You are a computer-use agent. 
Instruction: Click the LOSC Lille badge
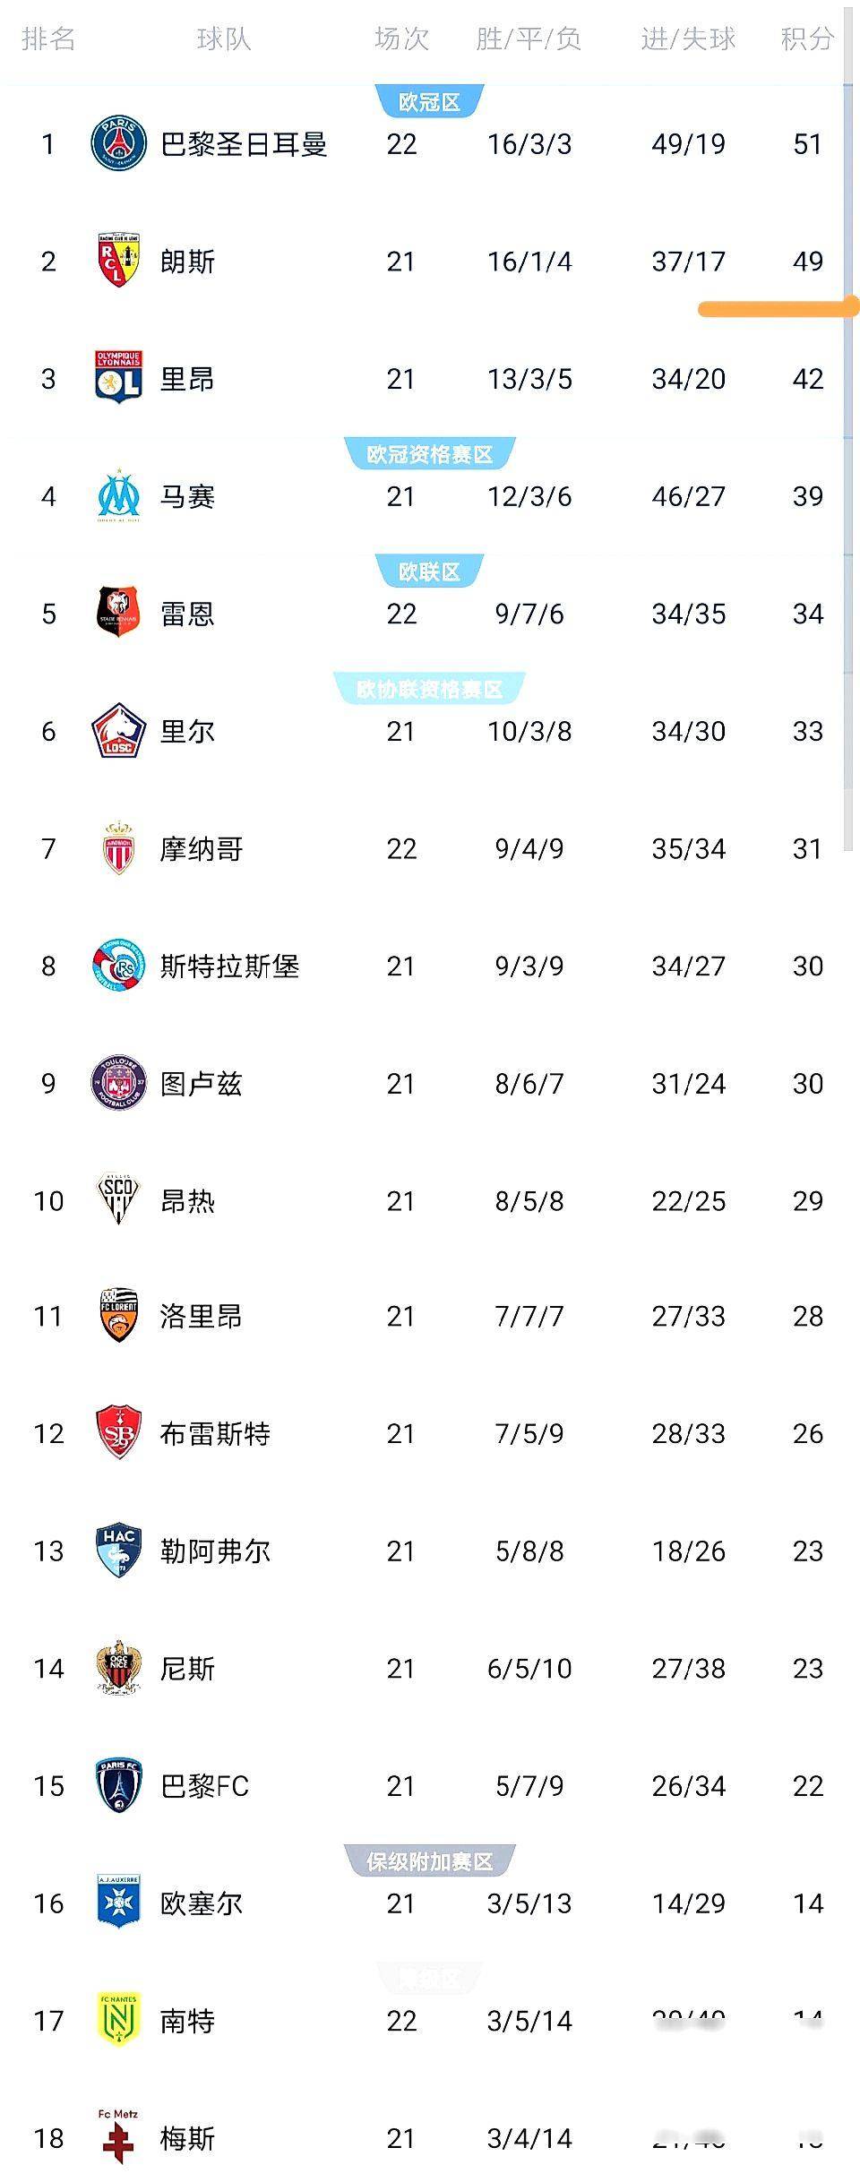(x=118, y=731)
